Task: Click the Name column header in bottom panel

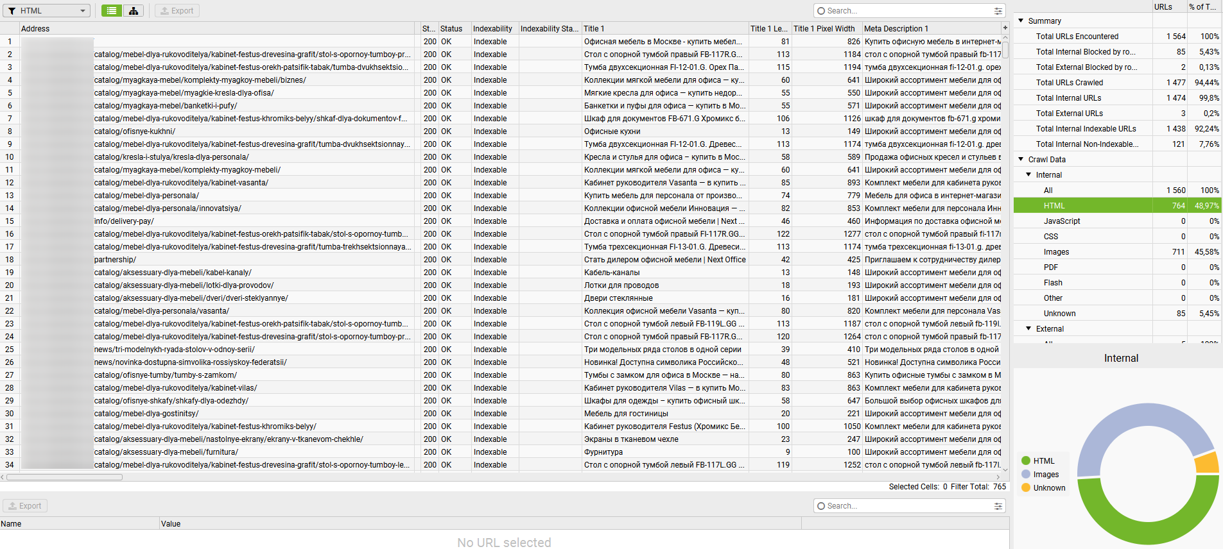Action: (80, 524)
